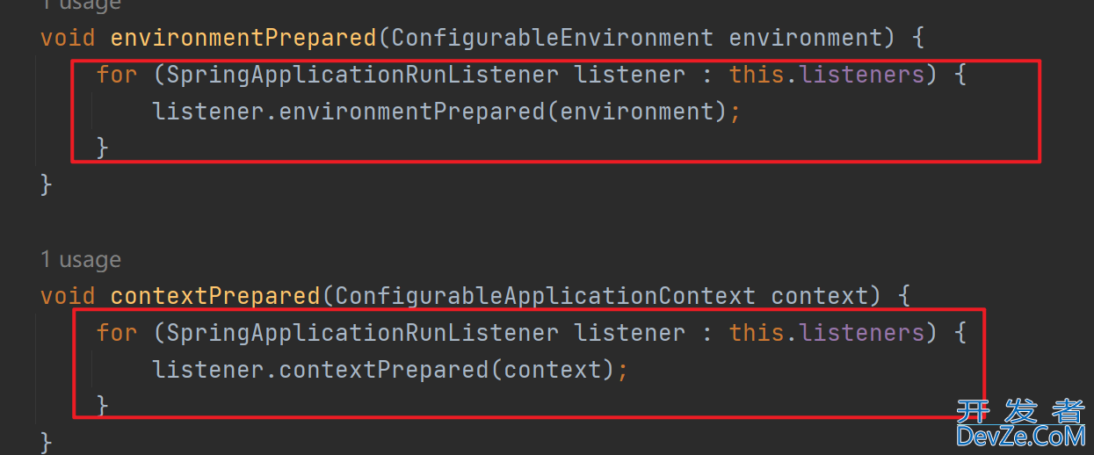Click the 'for' keyword in environmentPrepared method
The width and height of the screenshot is (1094, 455).
pyautogui.click(x=117, y=75)
